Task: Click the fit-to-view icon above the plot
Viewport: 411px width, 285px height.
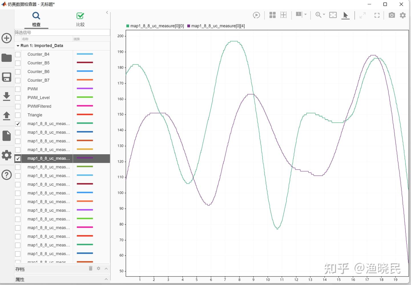Action: (333, 15)
